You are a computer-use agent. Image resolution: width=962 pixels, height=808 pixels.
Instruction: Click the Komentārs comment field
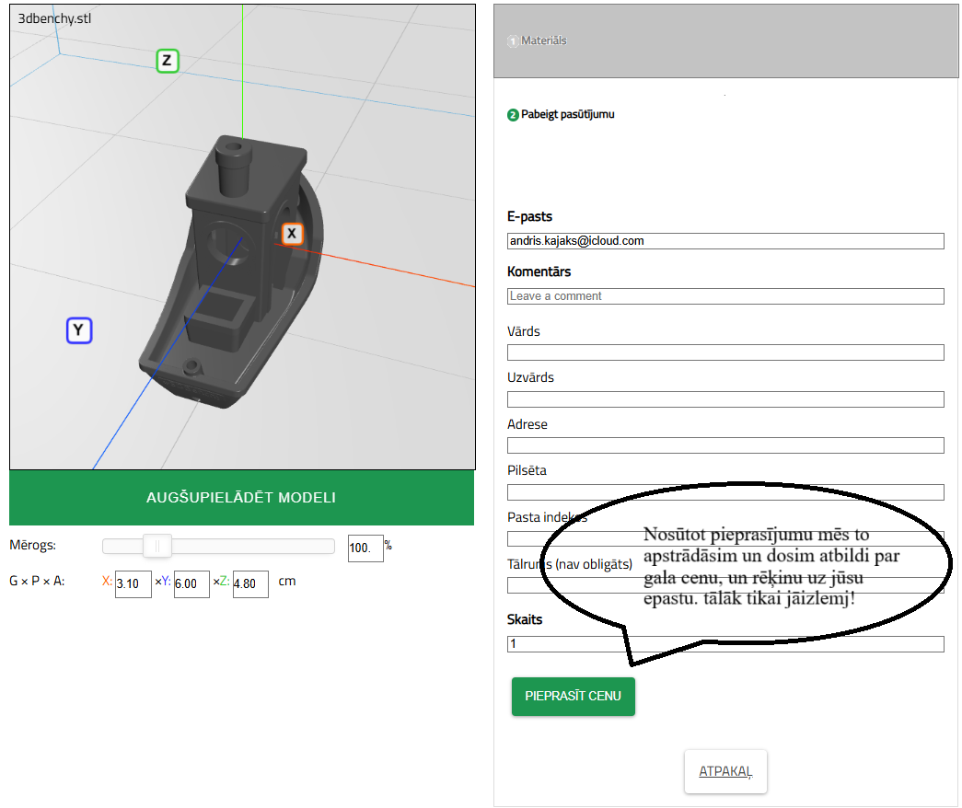coord(725,296)
